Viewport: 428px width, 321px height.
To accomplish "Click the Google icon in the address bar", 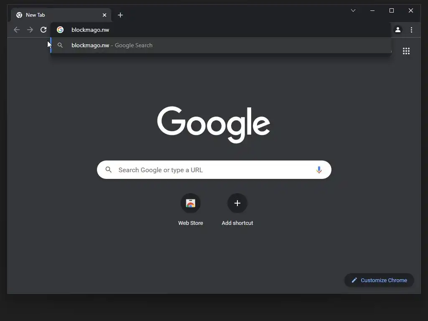I will pos(60,30).
